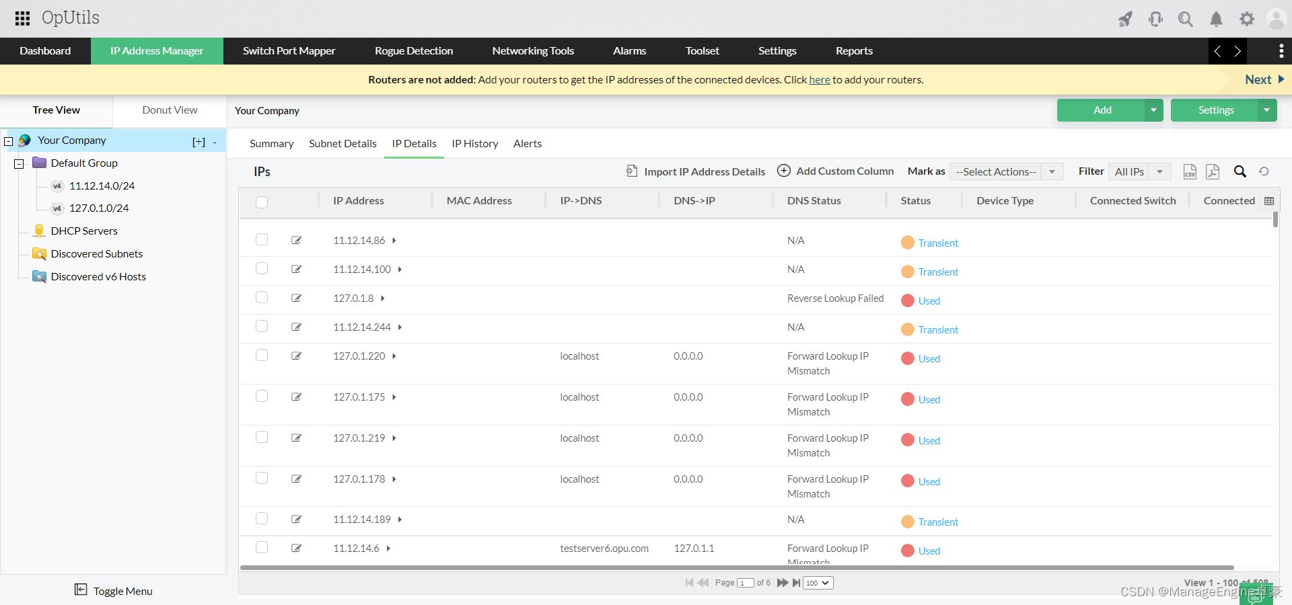1292x605 pixels.
Task: Open the Settings button dropdown arrow
Action: tap(1267, 110)
